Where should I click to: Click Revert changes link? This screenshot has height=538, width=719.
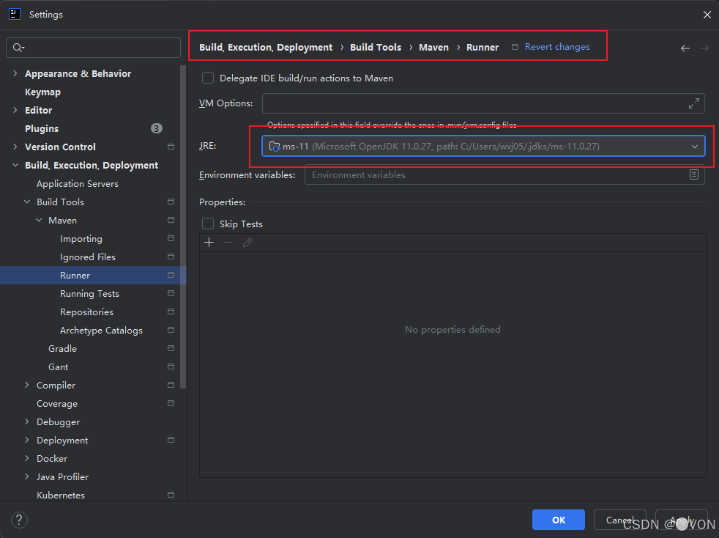[557, 47]
